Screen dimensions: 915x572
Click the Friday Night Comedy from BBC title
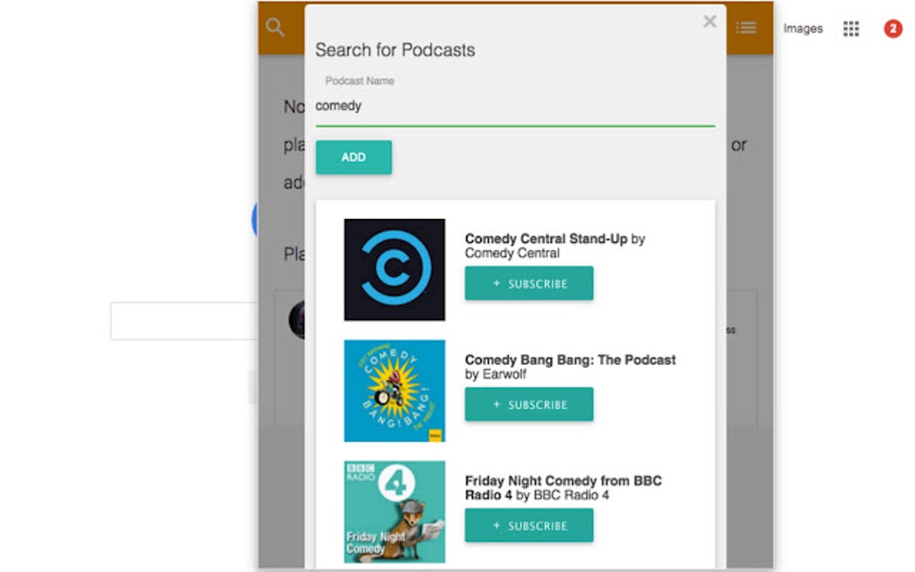(x=563, y=488)
